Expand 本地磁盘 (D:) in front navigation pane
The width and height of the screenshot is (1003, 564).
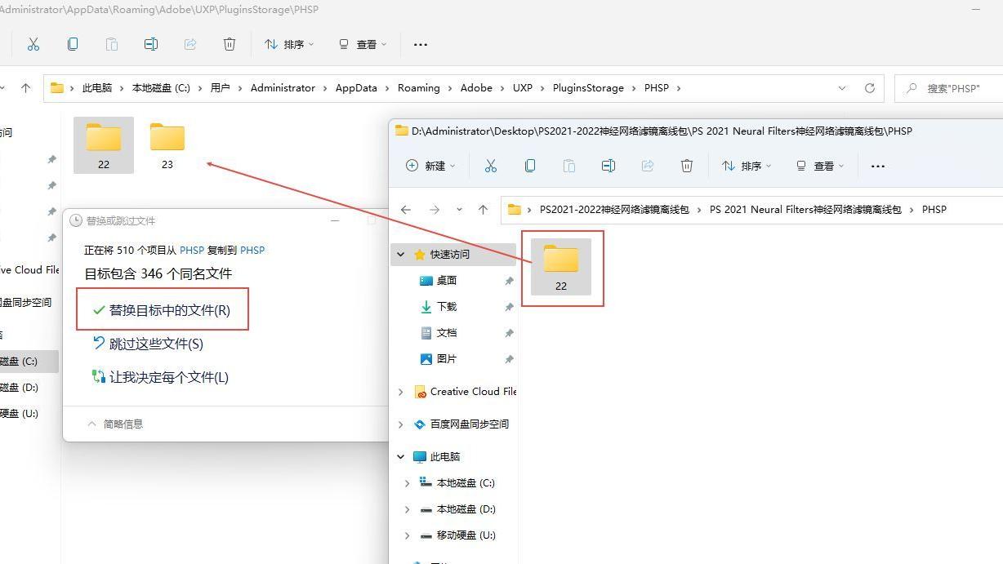click(408, 509)
